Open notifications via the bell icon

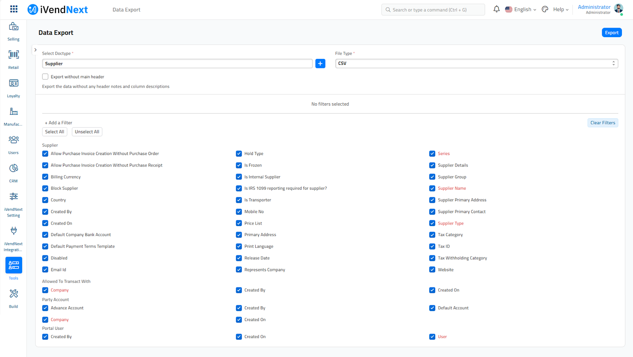[x=496, y=9]
